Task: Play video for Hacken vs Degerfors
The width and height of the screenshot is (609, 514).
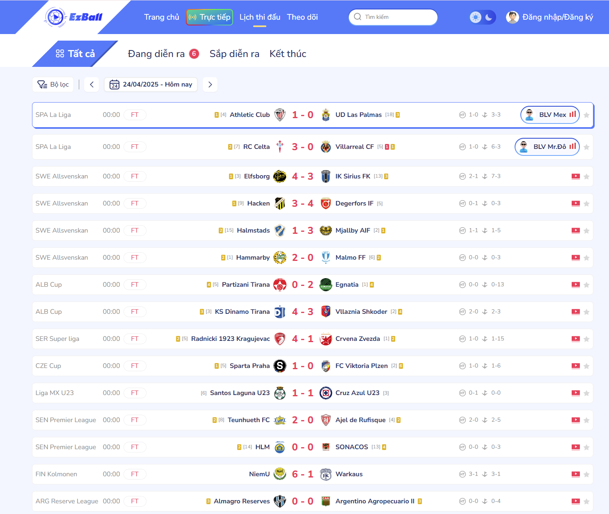Action: [x=576, y=203]
